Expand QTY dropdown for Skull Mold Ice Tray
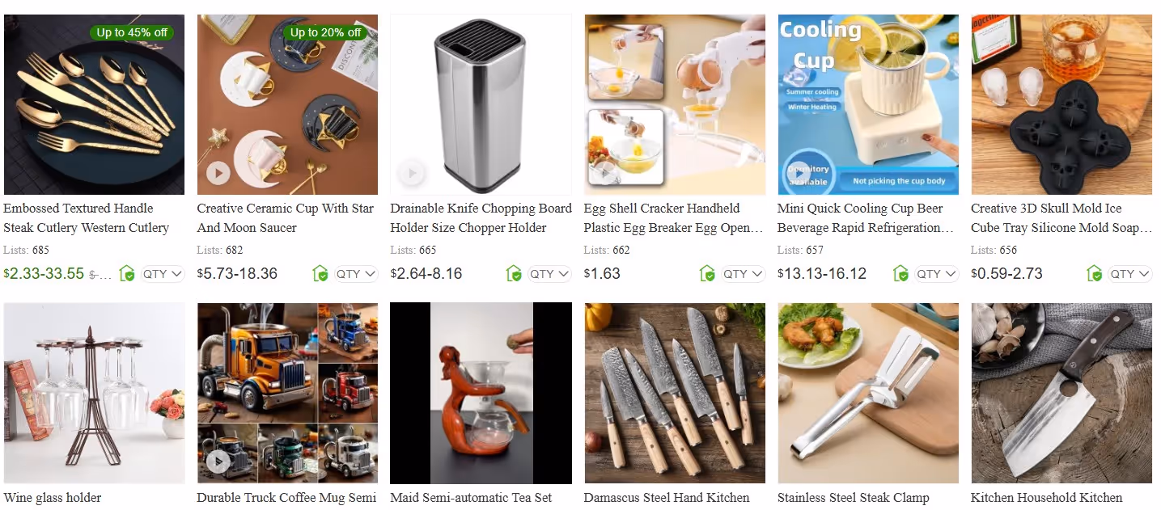 pos(1130,274)
